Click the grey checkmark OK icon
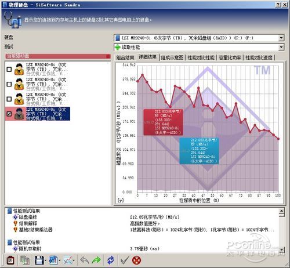Screen dimensions: 290x268 pos(125,260)
